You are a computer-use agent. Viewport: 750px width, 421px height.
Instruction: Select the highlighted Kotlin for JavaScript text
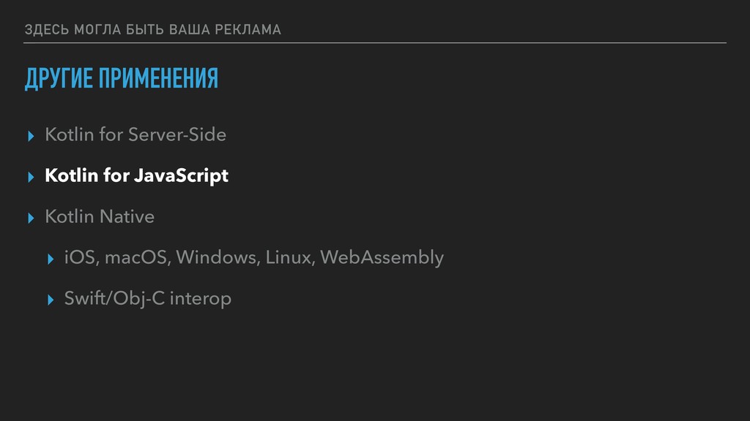[136, 176]
